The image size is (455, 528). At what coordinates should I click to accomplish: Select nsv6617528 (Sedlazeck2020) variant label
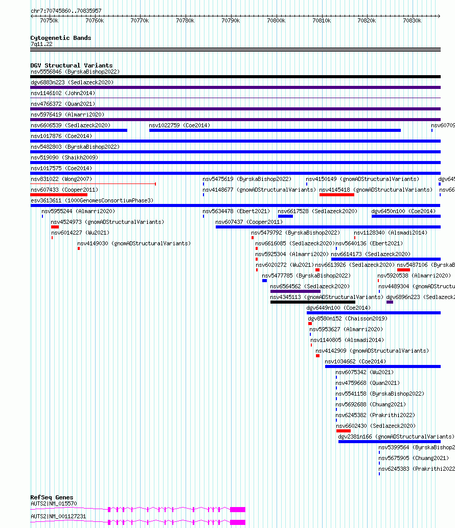click(317, 212)
